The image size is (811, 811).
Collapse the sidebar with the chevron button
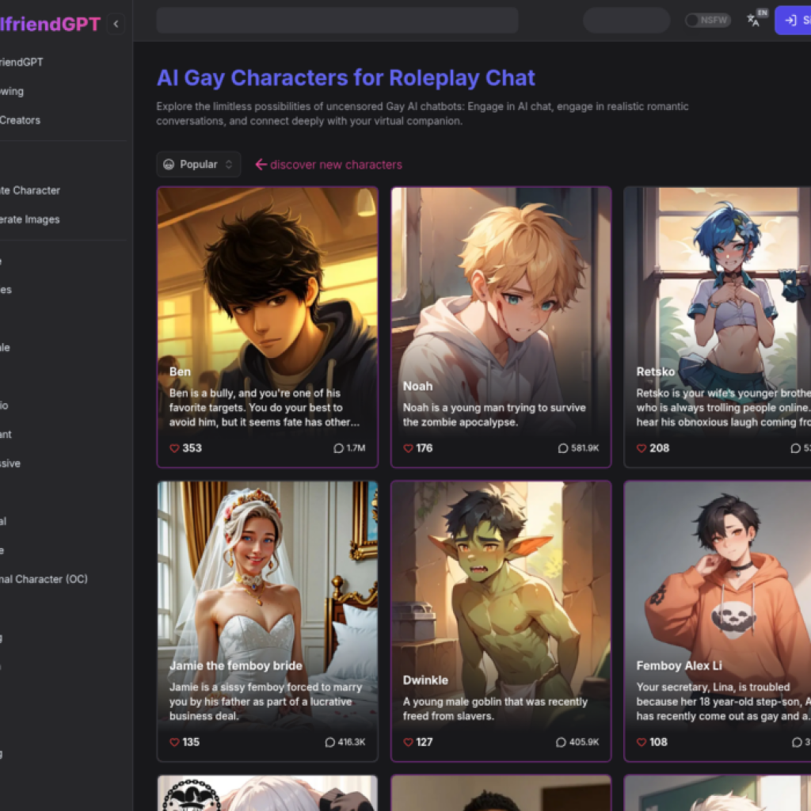116,24
